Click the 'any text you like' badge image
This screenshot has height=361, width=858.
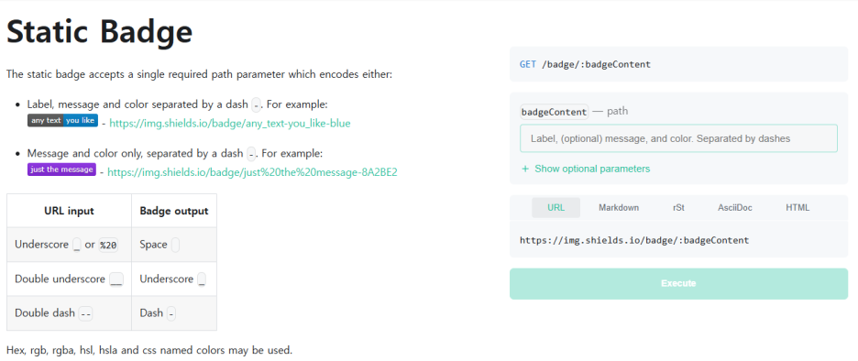(63, 120)
